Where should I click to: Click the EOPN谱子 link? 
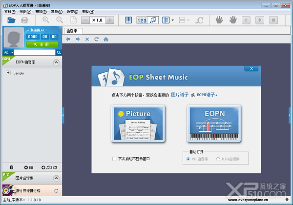click(x=206, y=95)
